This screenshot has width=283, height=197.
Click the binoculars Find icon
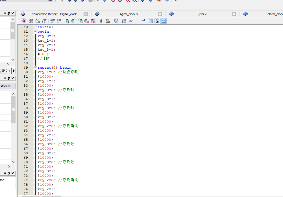coord(31,21)
